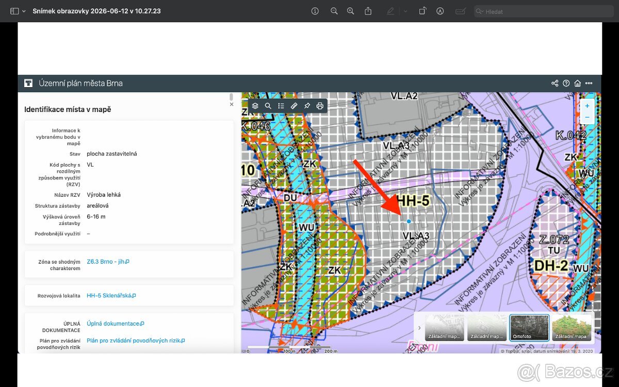Expand basemap gallery with left chevron
The width and height of the screenshot is (619, 387).
(x=419, y=328)
